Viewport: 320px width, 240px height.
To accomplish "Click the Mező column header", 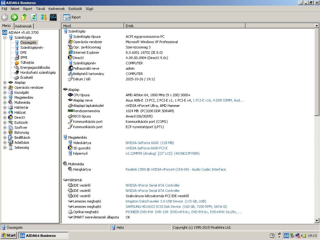I will [92, 26].
